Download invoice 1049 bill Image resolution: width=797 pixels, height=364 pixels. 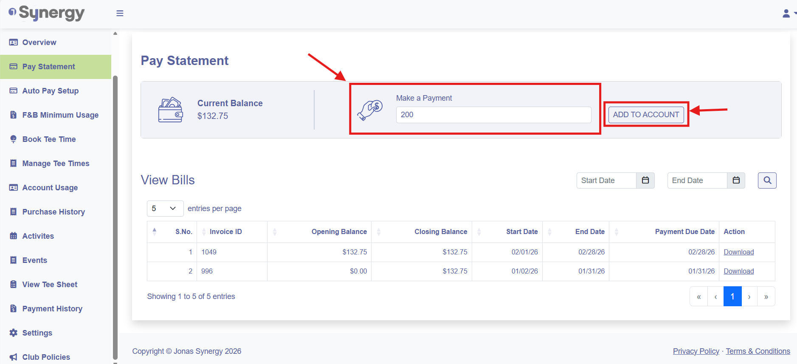point(738,252)
